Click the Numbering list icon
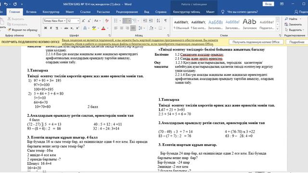308x173 pixels. tap(125, 21)
